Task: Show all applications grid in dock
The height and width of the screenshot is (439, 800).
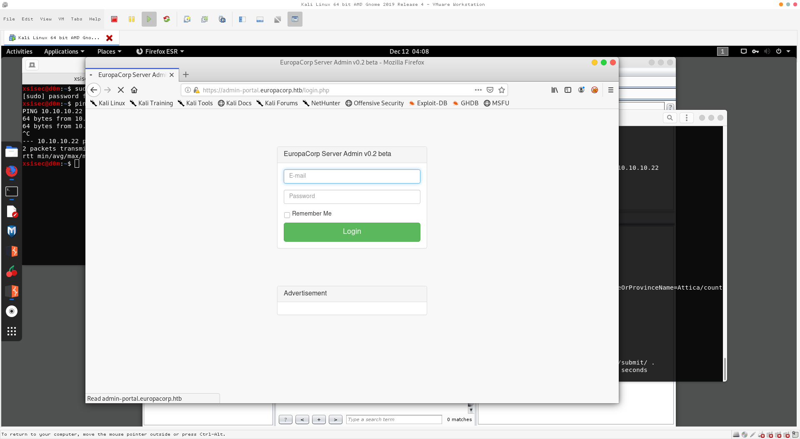Action: point(12,331)
